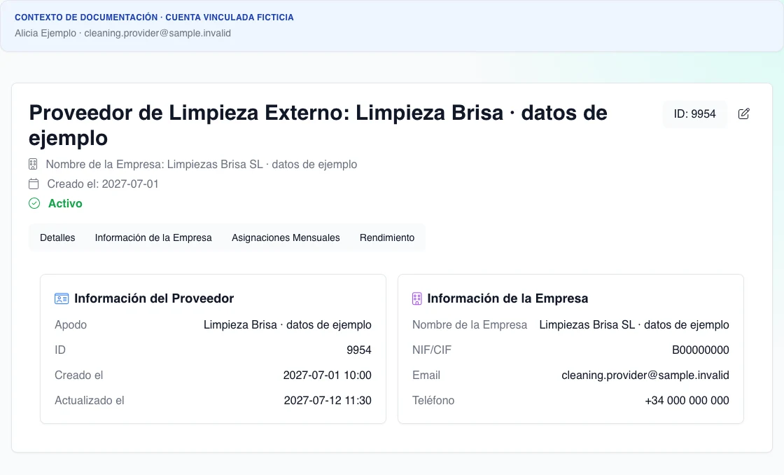Click the ID: 9954 badge
The image size is (784, 475).
[x=694, y=114]
